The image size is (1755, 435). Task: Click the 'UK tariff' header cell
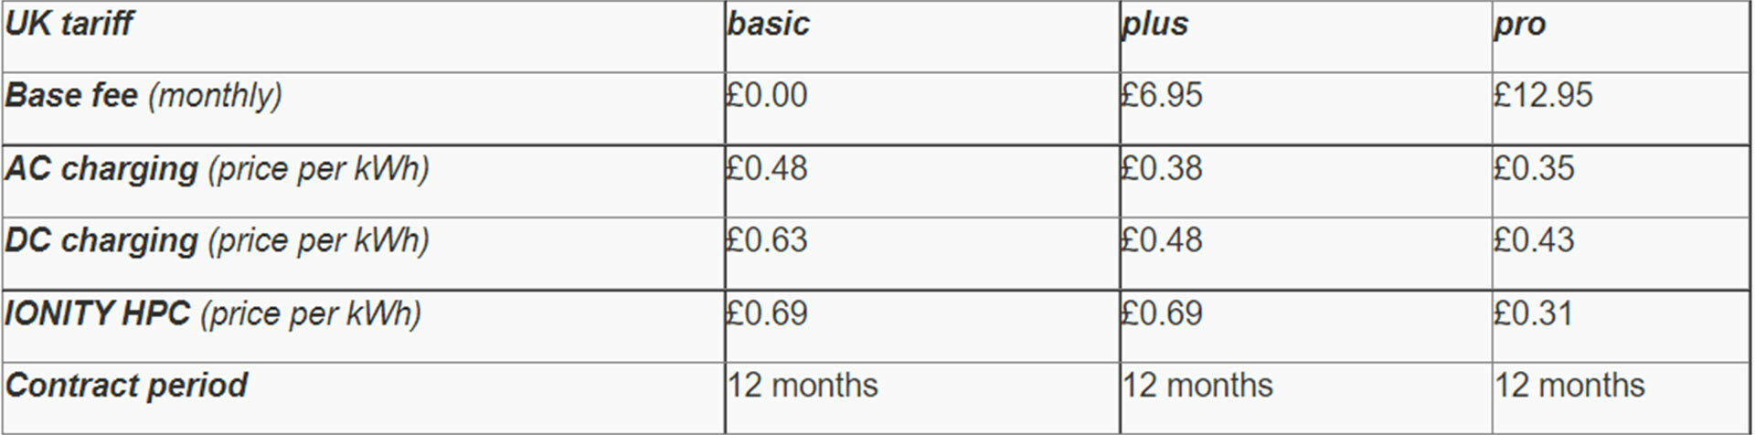coord(69,24)
